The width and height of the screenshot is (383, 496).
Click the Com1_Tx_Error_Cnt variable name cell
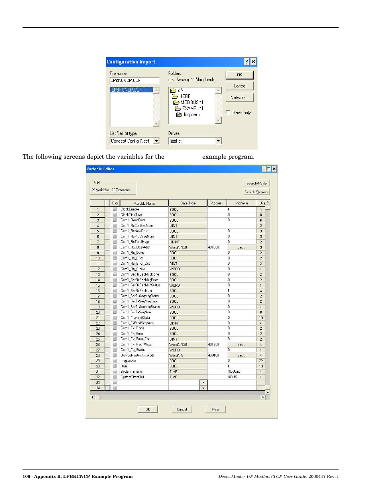click(144, 339)
